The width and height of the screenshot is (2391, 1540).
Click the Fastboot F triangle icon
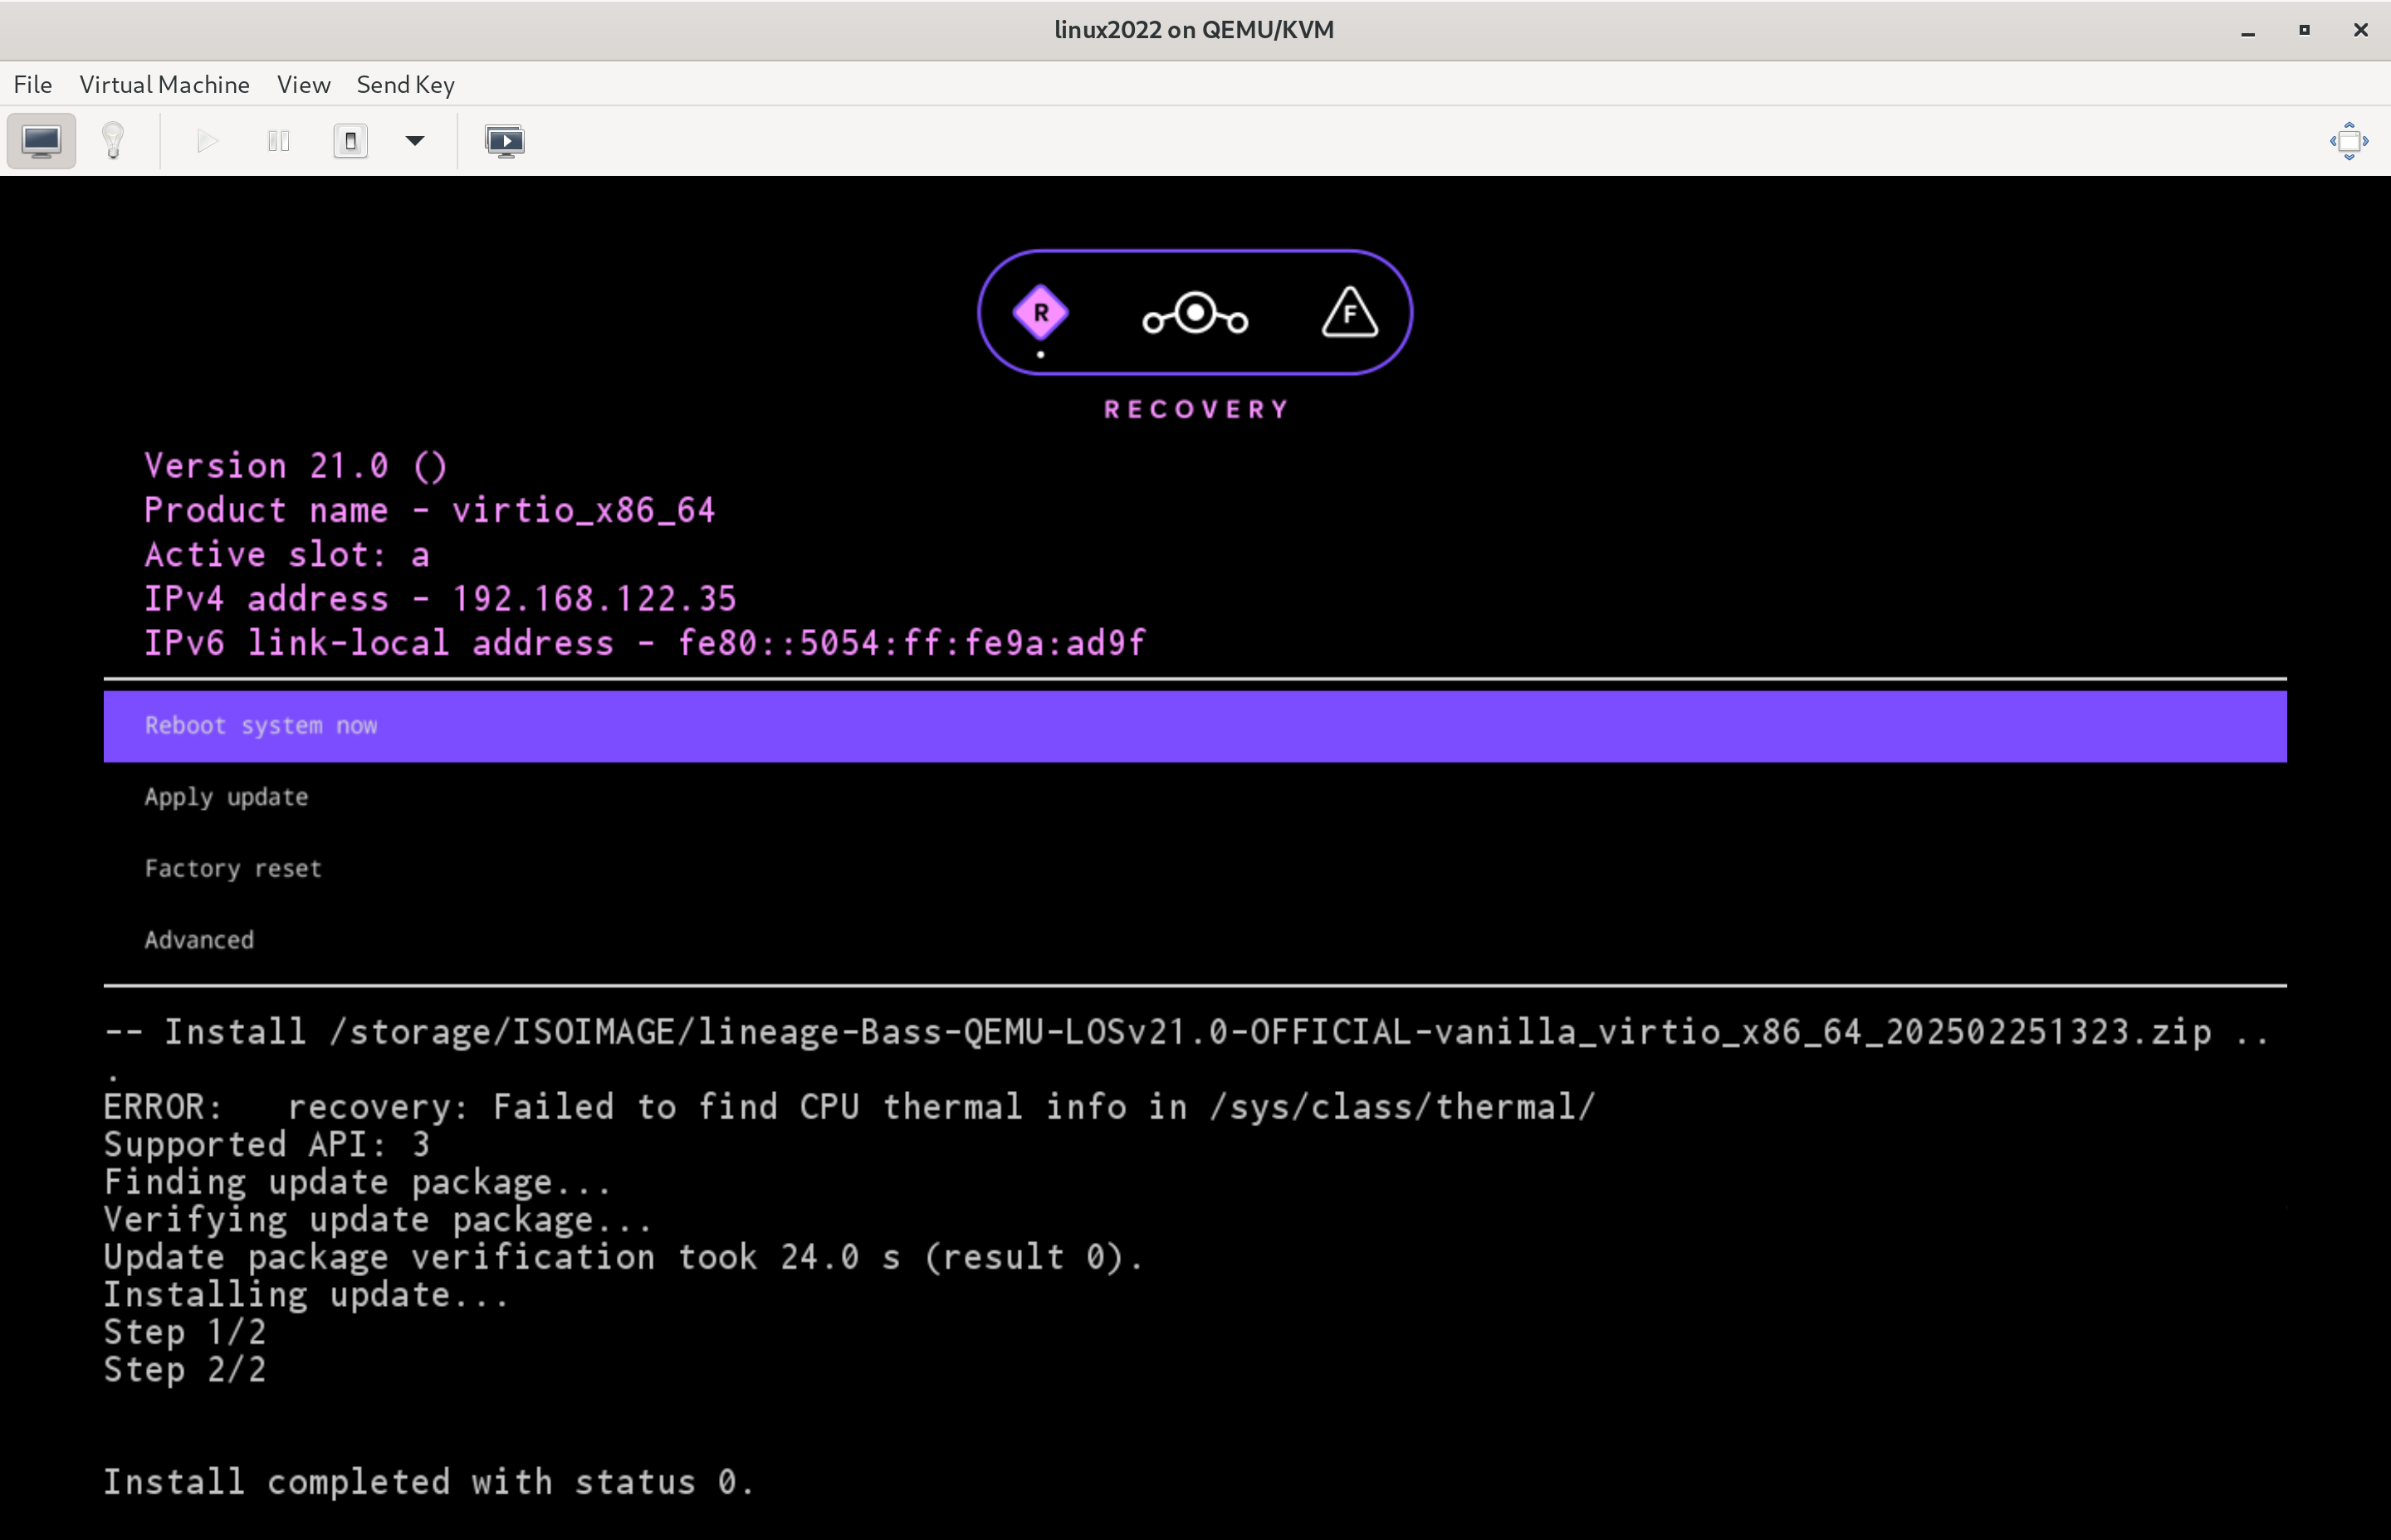(x=1350, y=312)
